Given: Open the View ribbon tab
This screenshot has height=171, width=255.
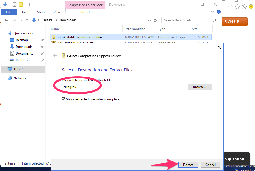Looking at the screenshot, I should pos(57,12).
